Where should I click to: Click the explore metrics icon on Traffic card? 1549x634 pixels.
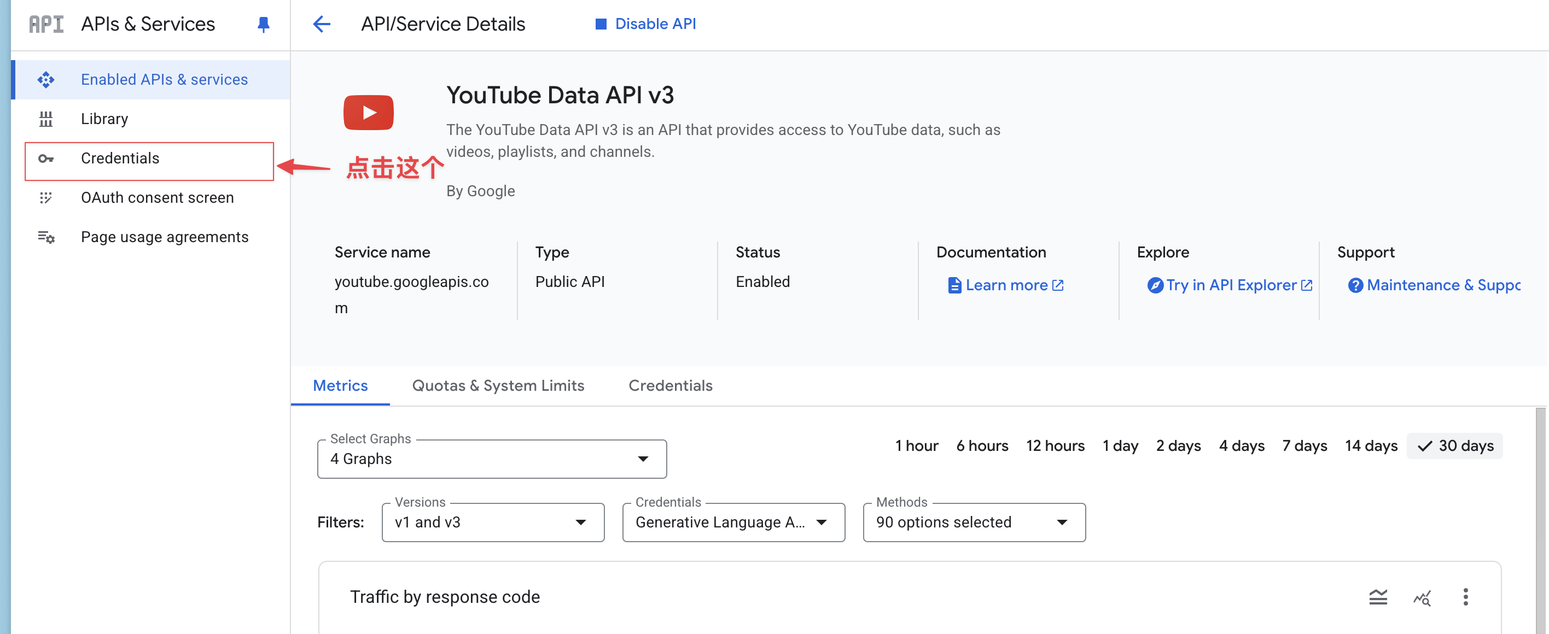coord(1422,597)
